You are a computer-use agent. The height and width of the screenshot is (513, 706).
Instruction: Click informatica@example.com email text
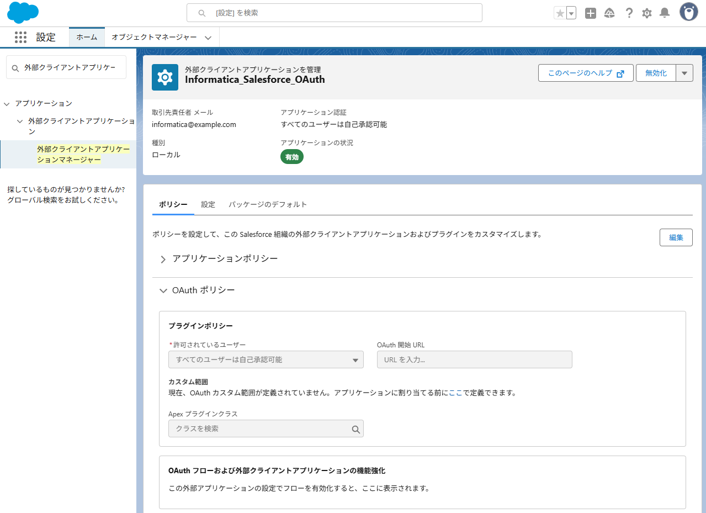click(x=194, y=125)
